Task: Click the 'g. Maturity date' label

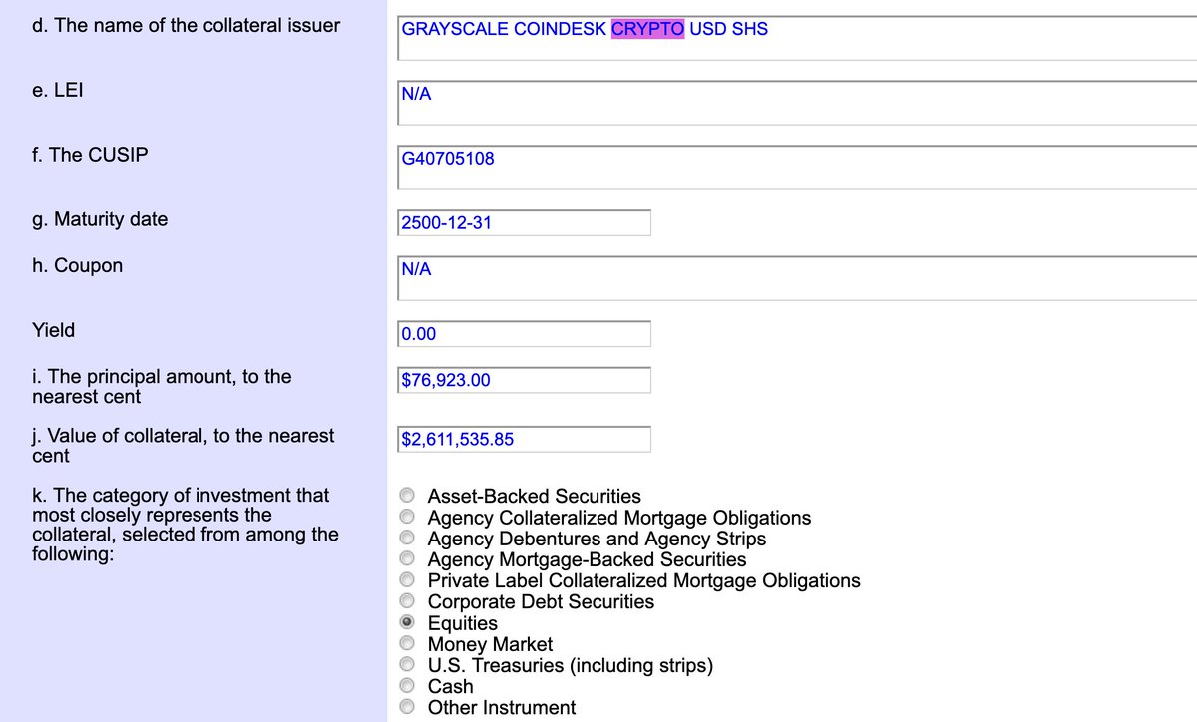Action: tap(100, 219)
